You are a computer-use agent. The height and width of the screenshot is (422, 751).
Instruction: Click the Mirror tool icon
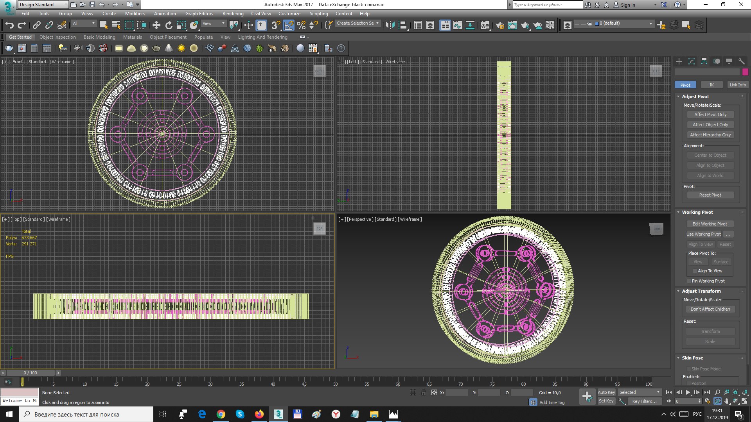click(390, 25)
